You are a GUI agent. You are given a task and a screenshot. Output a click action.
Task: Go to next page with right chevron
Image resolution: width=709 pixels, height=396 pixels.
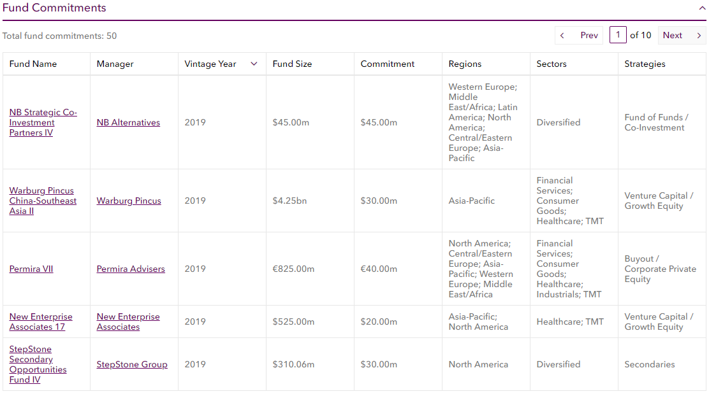coord(699,35)
